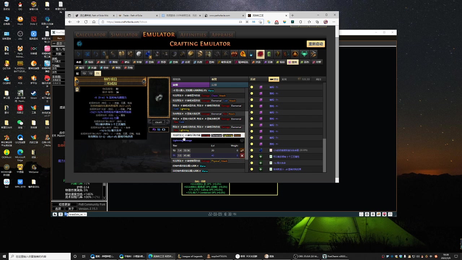Click the 撤消 undo button in history
The image size is (462, 260).
274,79
